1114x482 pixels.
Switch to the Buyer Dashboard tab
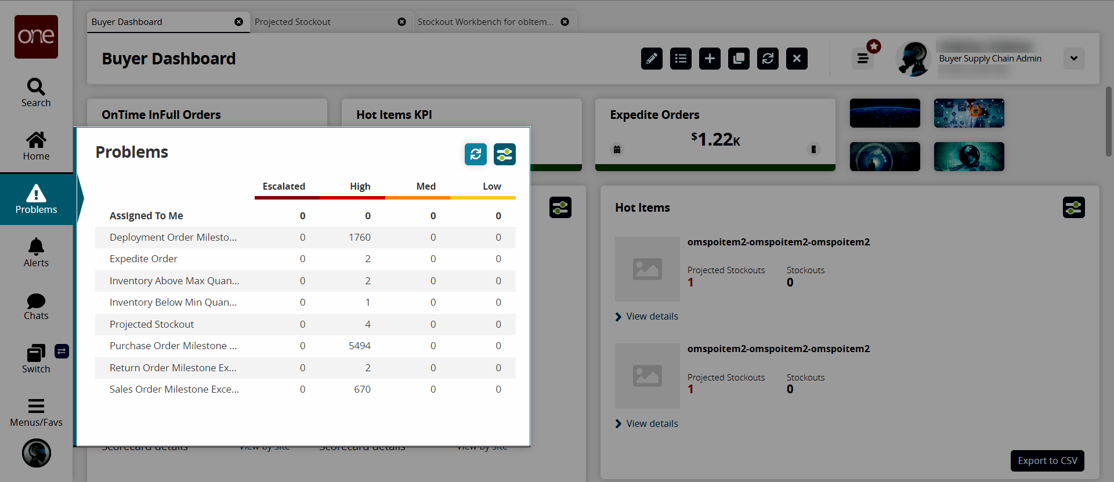[168, 22]
